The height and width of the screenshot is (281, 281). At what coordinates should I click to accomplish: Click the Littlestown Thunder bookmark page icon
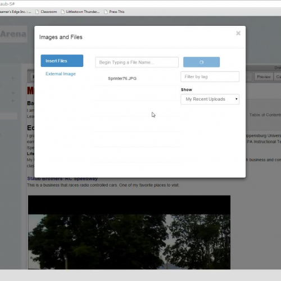click(x=63, y=12)
